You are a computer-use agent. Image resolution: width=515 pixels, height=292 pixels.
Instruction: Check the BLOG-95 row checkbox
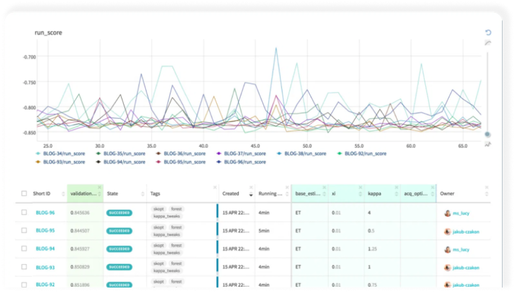point(24,230)
